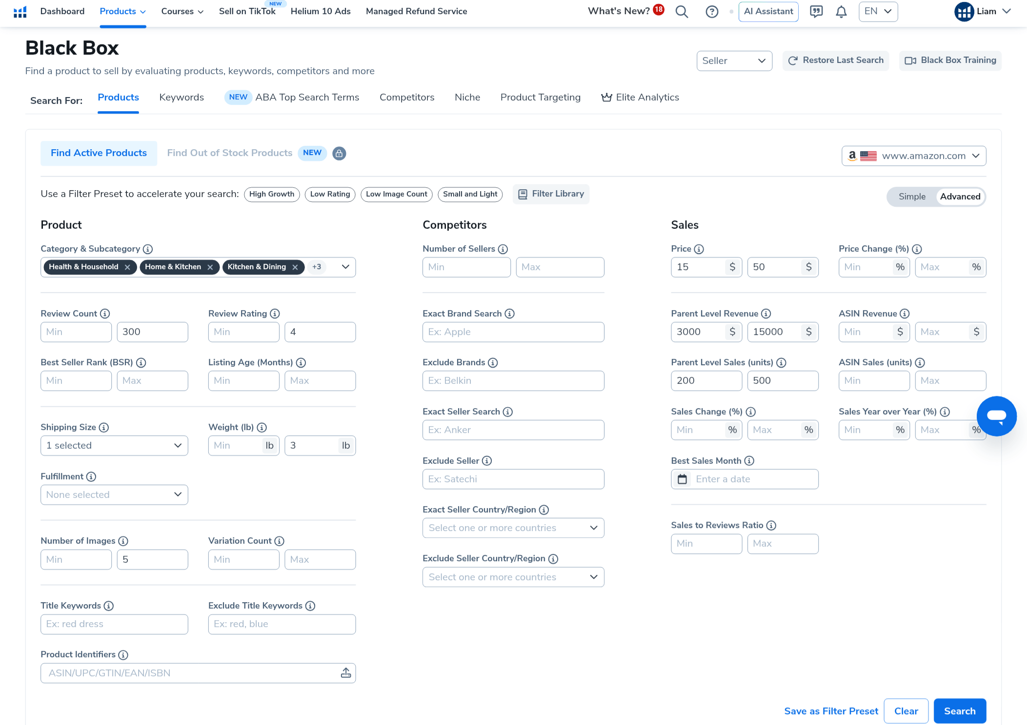
Task: Switch to the Product Targeting tab
Action: (541, 98)
